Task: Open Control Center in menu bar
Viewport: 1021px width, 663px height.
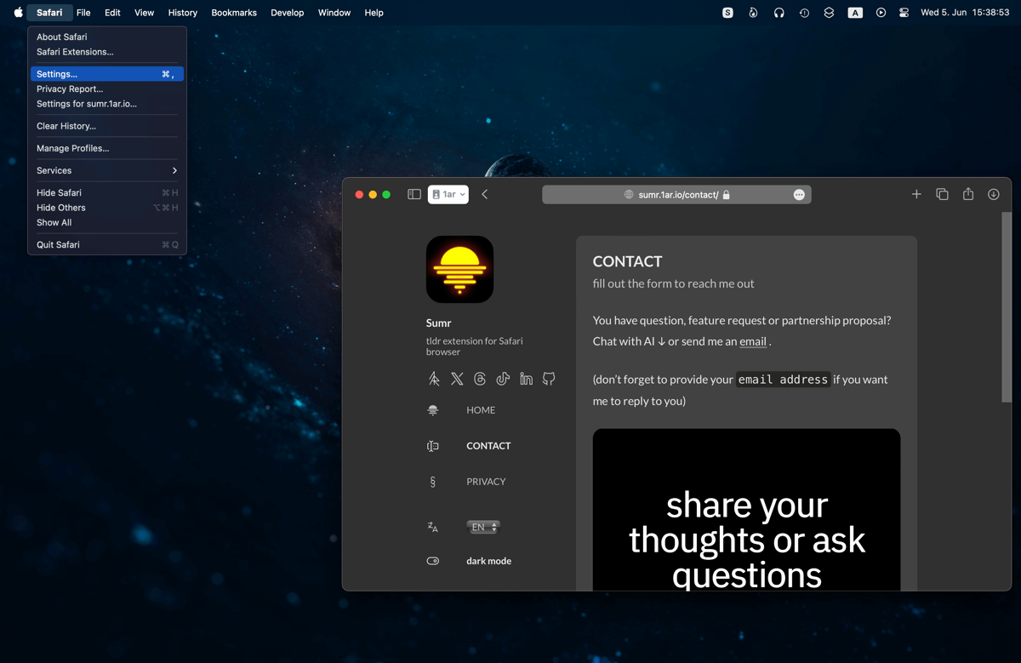Action: [x=904, y=13]
